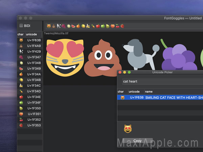Select the red apple emoji in the text field

98,26
